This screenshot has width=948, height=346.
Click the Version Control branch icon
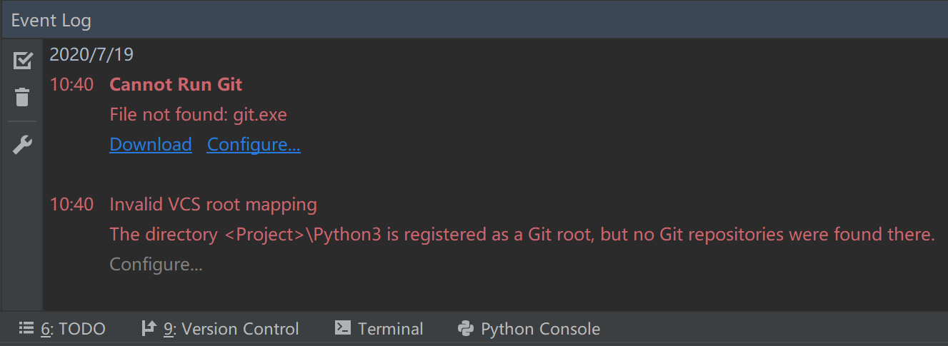coord(149,328)
